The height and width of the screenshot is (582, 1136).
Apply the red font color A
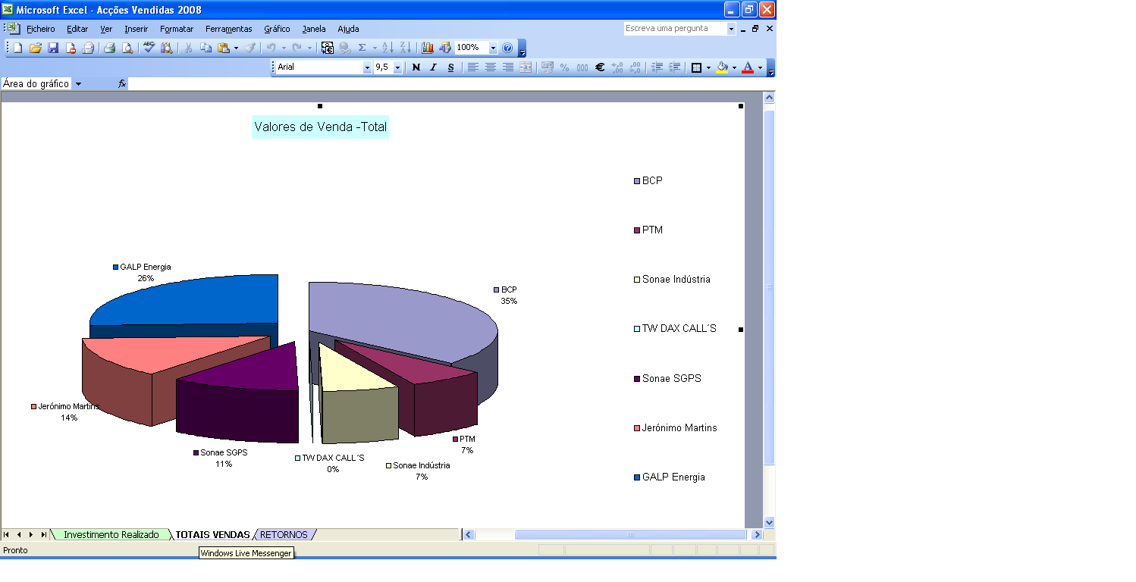click(x=748, y=67)
